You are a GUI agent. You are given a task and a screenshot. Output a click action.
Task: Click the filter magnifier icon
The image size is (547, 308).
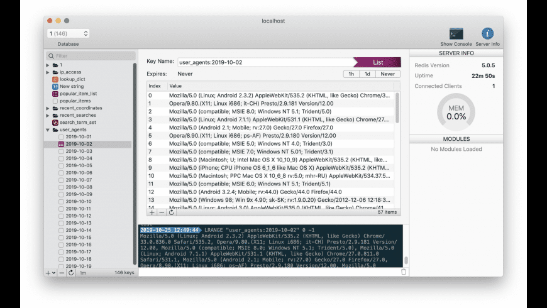[x=52, y=56]
